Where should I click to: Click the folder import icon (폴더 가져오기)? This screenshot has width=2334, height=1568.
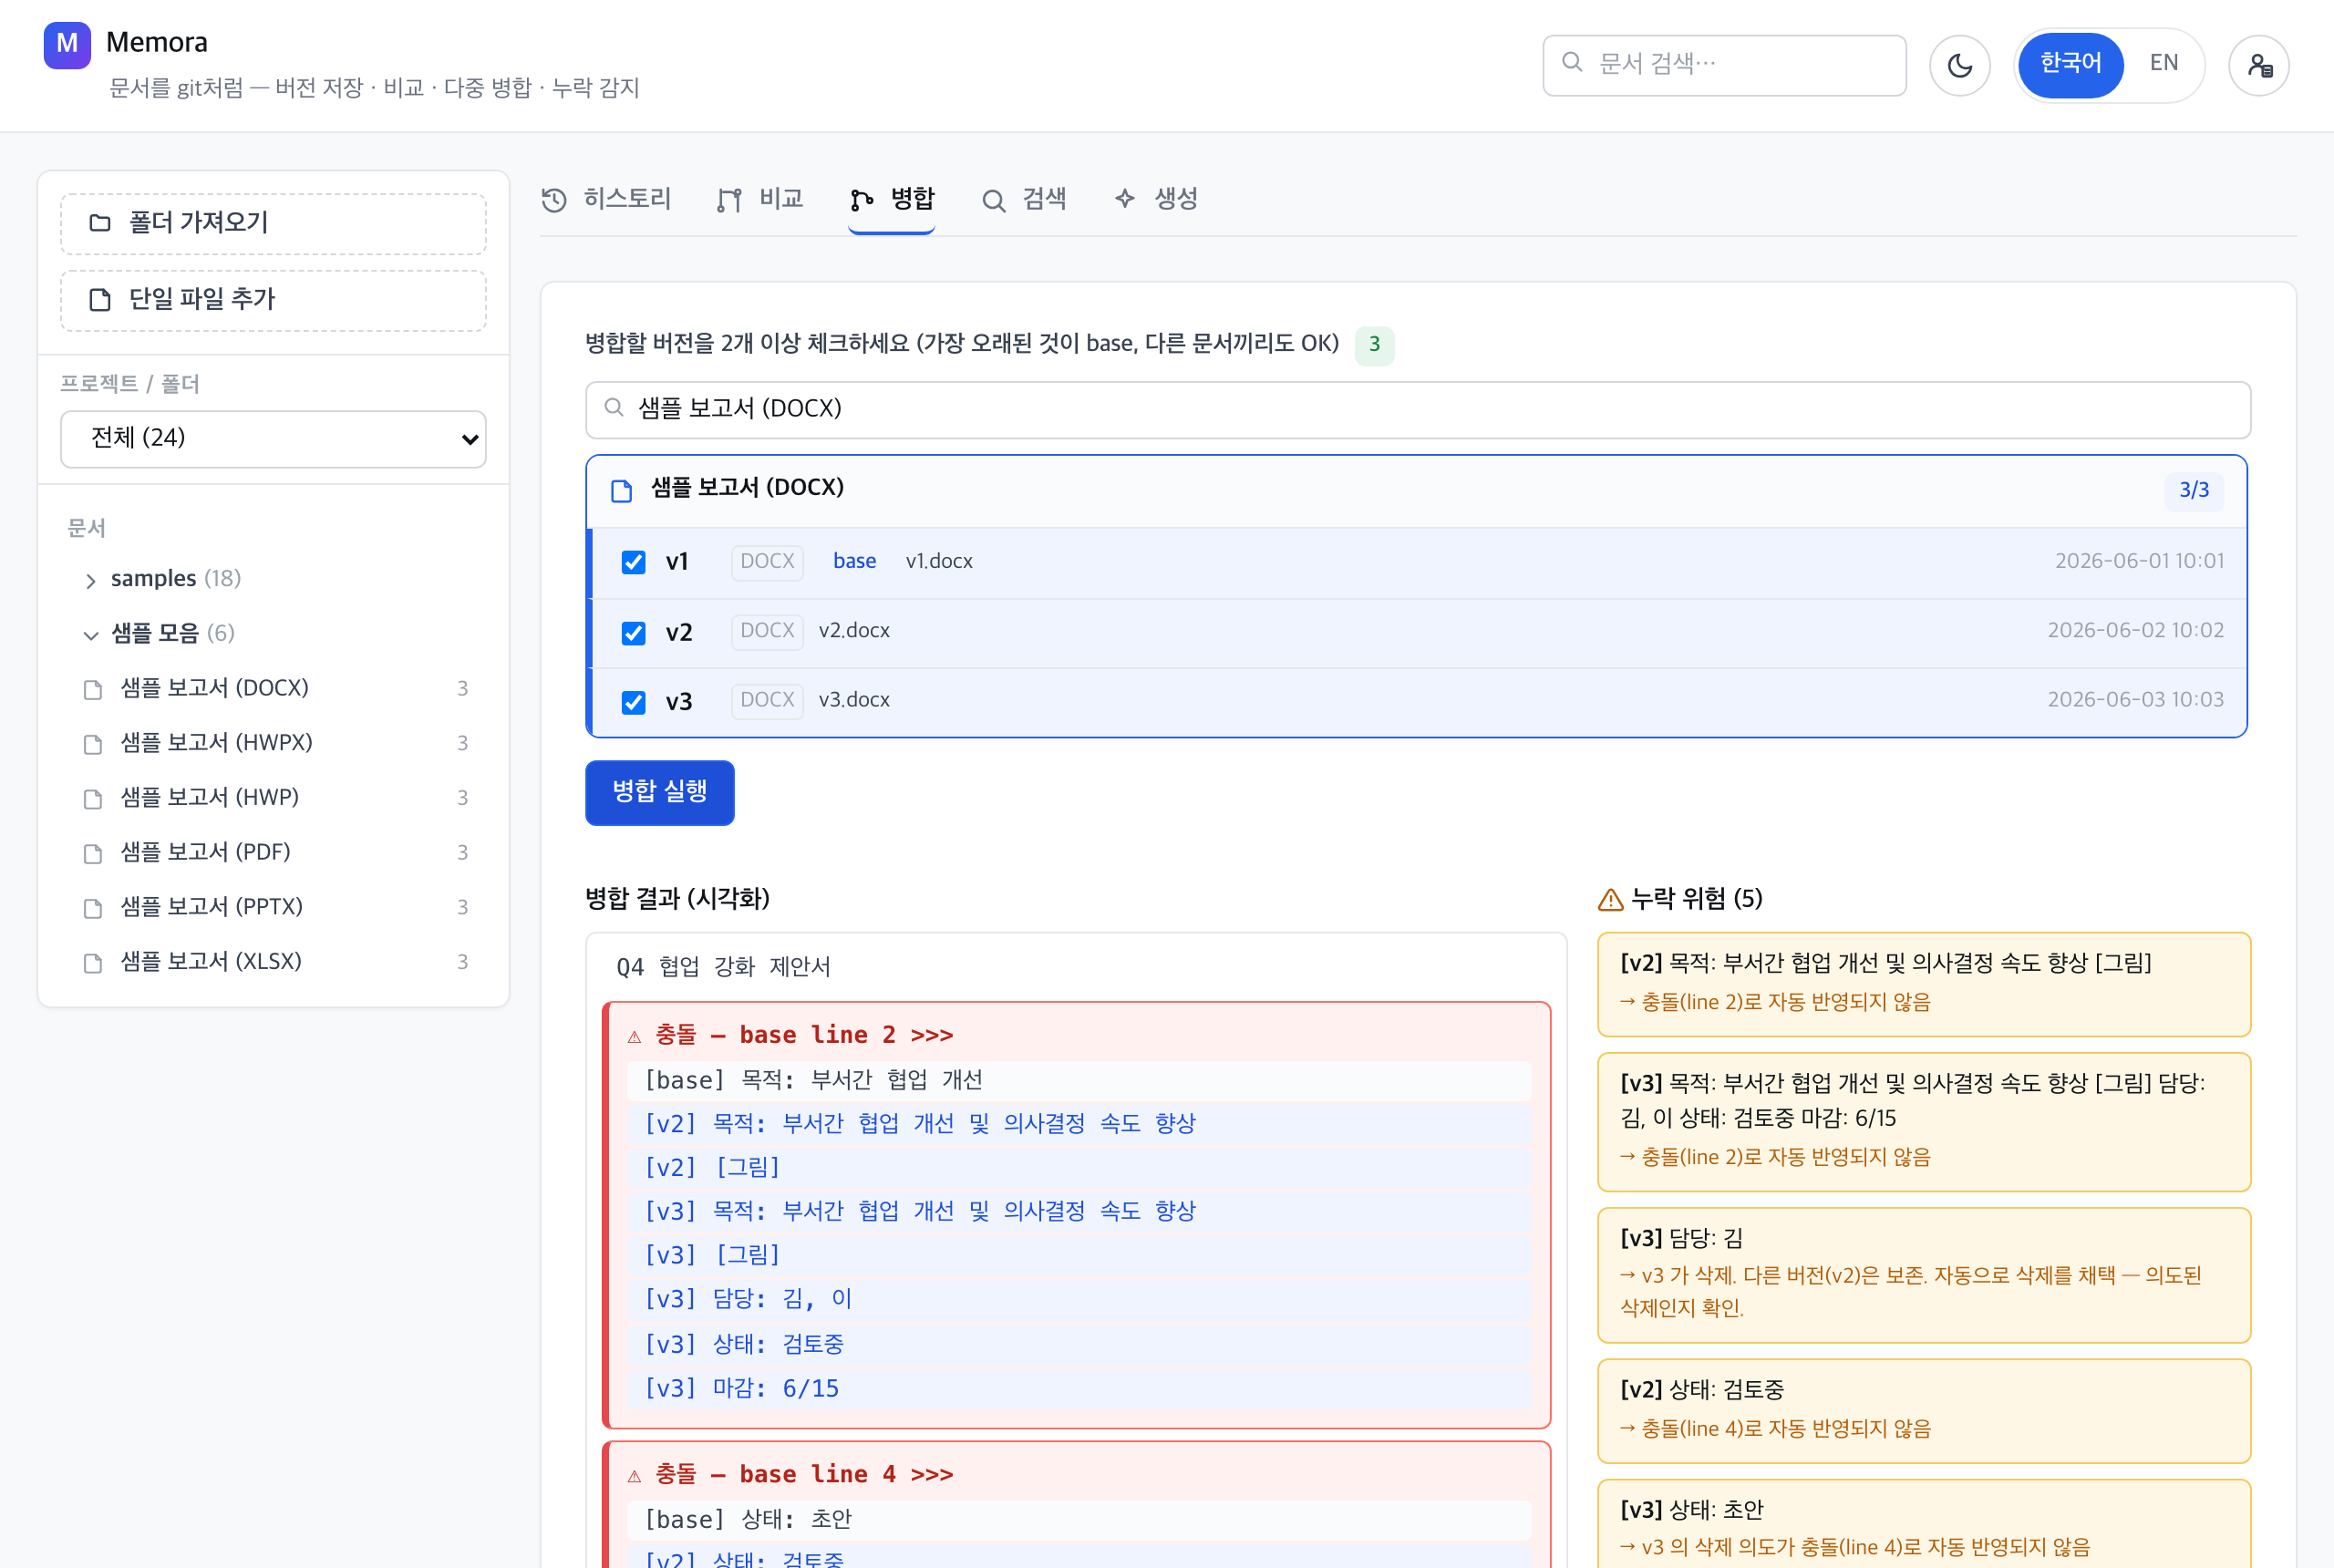(100, 222)
